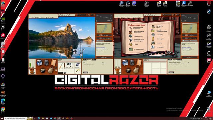The height and width of the screenshot is (120, 213).
Task: Select the reel slot in left window tackle panel
Action: [x=69, y=65]
